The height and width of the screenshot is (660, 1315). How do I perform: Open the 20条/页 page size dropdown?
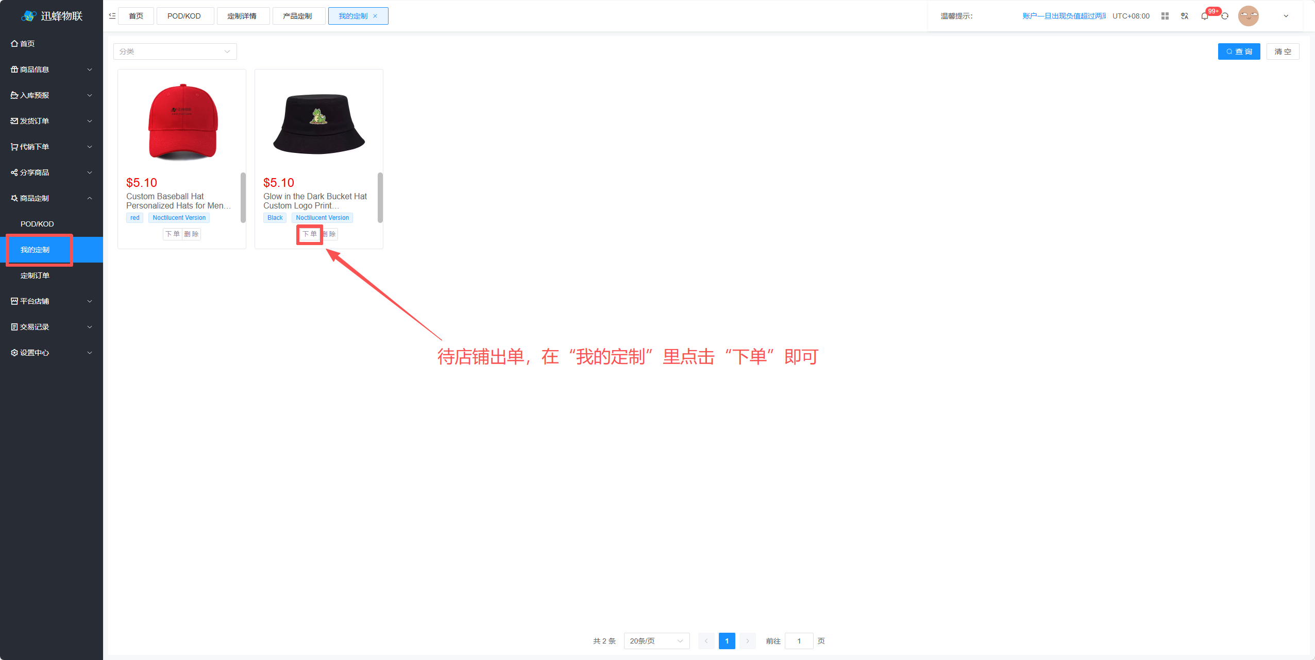click(x=656, y=641)
